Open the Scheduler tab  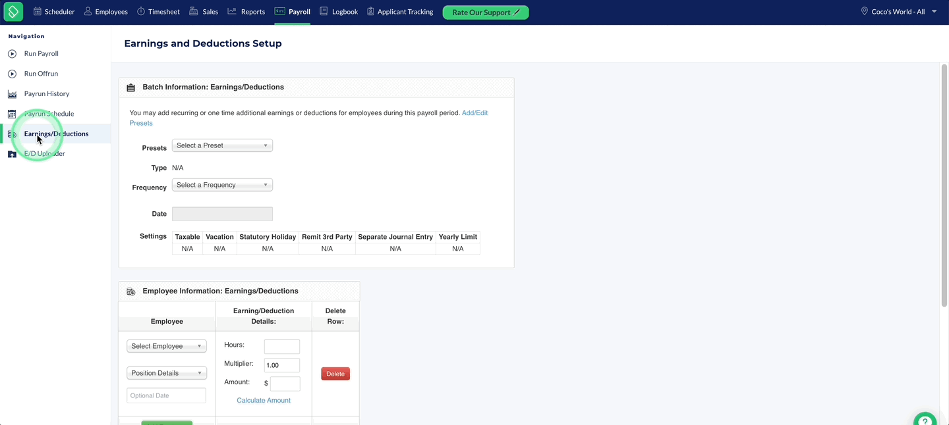coord(54,12)
